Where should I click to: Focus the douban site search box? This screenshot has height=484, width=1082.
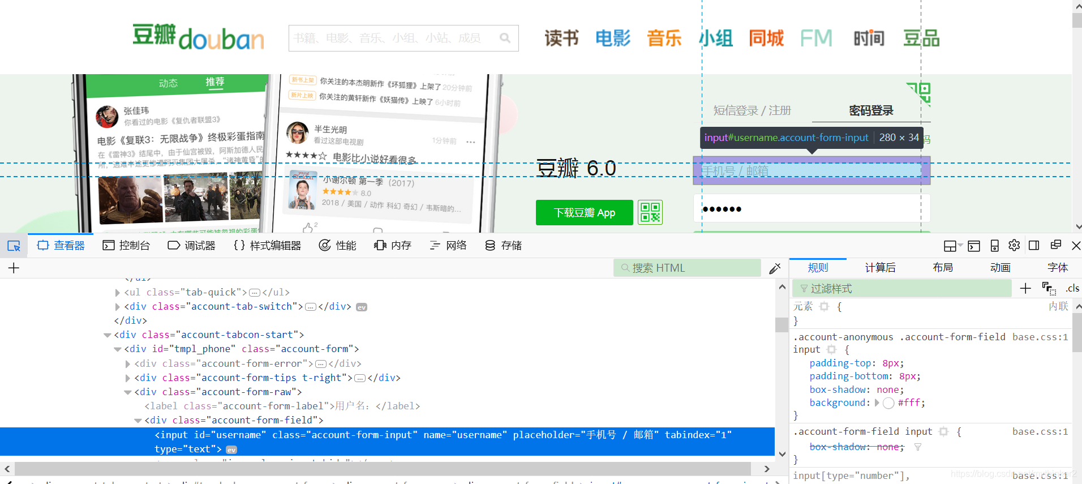[403, 38]
